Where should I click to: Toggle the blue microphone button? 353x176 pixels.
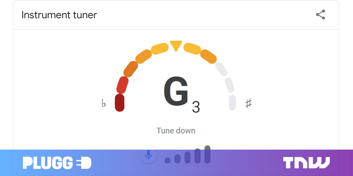coord(148,155)
